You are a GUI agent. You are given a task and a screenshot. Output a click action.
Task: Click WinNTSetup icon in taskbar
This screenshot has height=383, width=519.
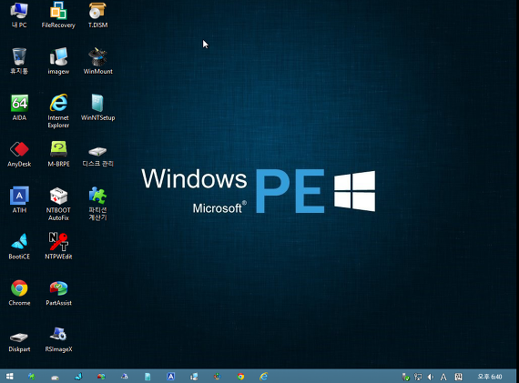pyautogui.click(x=148, y=377)
